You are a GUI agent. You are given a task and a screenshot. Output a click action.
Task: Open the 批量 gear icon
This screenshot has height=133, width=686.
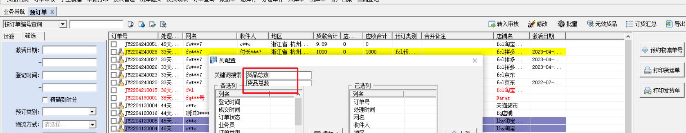561,24
